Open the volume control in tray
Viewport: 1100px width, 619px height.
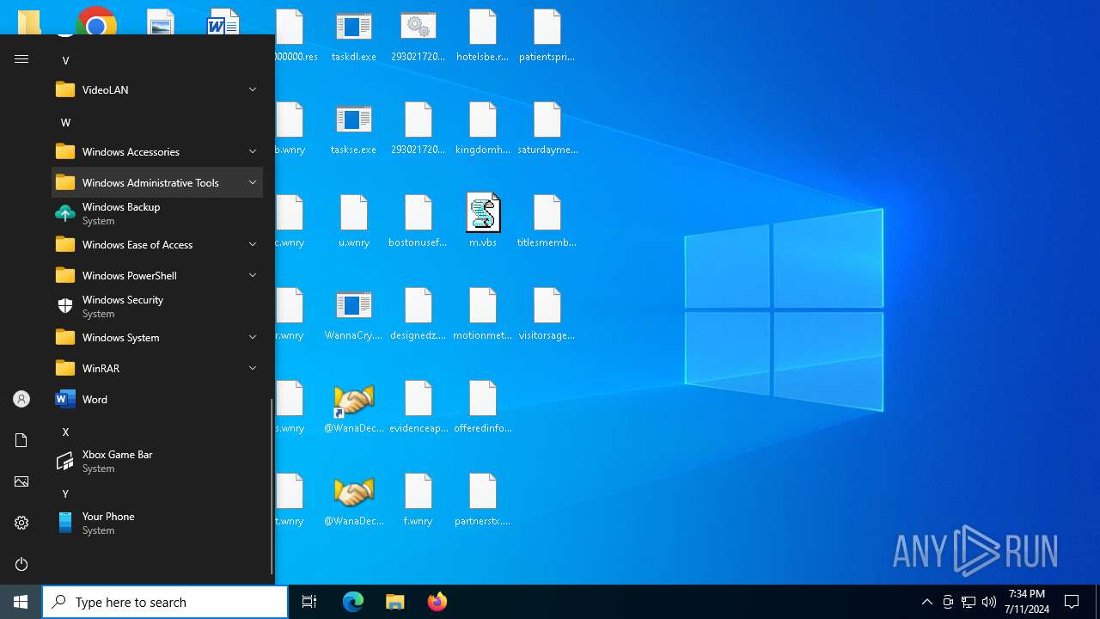coord(988,602)
